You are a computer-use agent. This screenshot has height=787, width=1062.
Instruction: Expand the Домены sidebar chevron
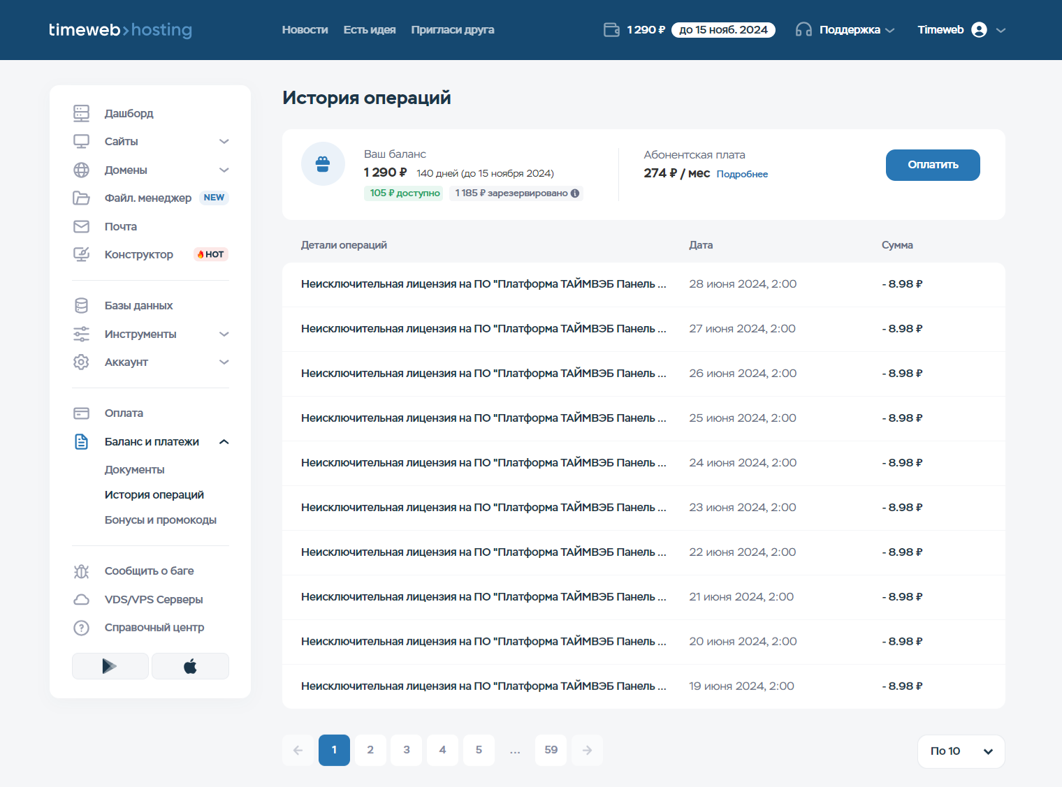pyautogui.click(x=224, y=170)
